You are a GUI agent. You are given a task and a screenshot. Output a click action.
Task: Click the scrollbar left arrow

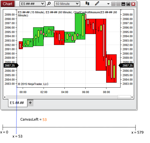coord(5,97)
